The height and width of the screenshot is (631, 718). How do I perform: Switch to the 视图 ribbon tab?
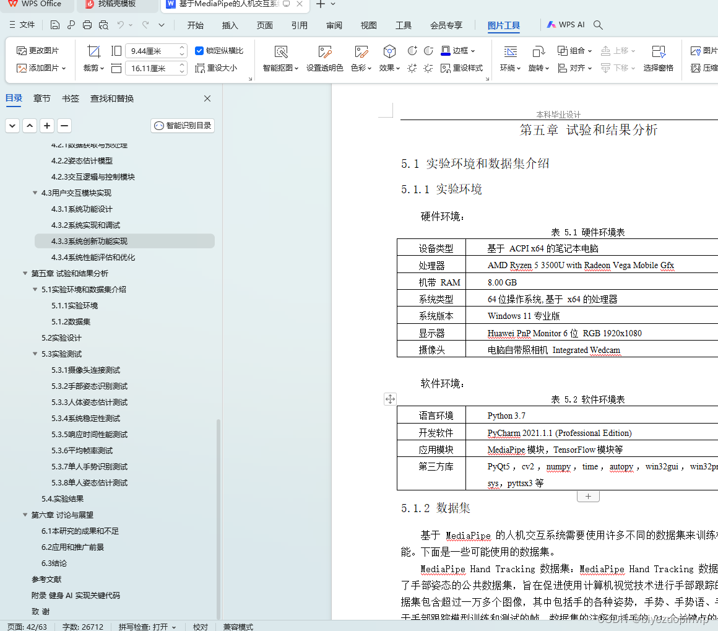[x=369, y=25]
